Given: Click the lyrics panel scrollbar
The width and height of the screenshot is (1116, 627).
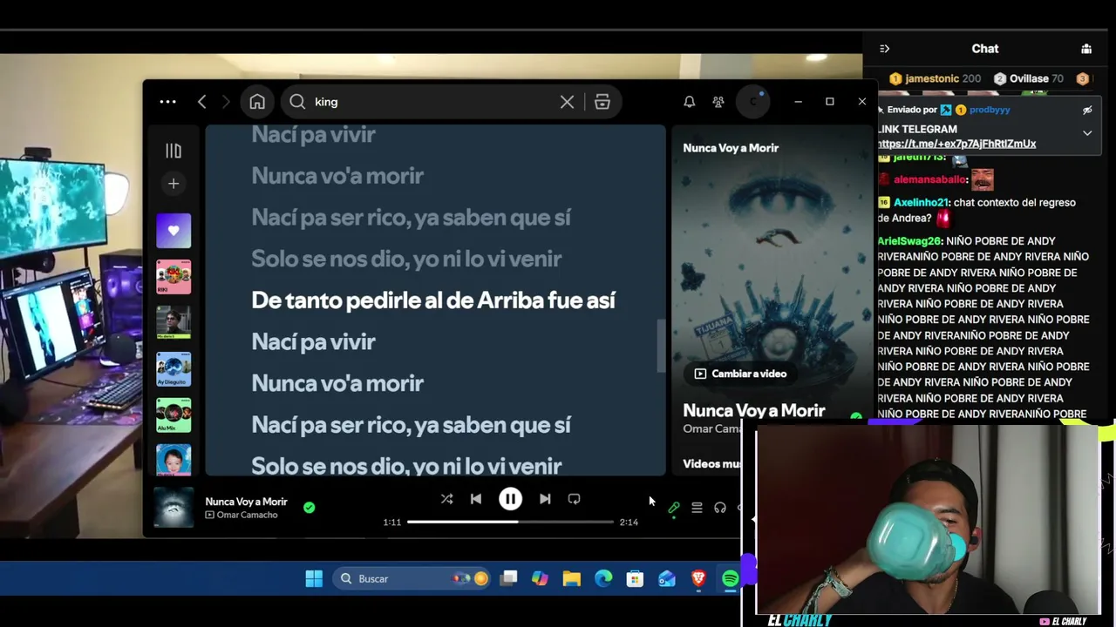Looking at the screenshot, I should (x=661, y=346).
